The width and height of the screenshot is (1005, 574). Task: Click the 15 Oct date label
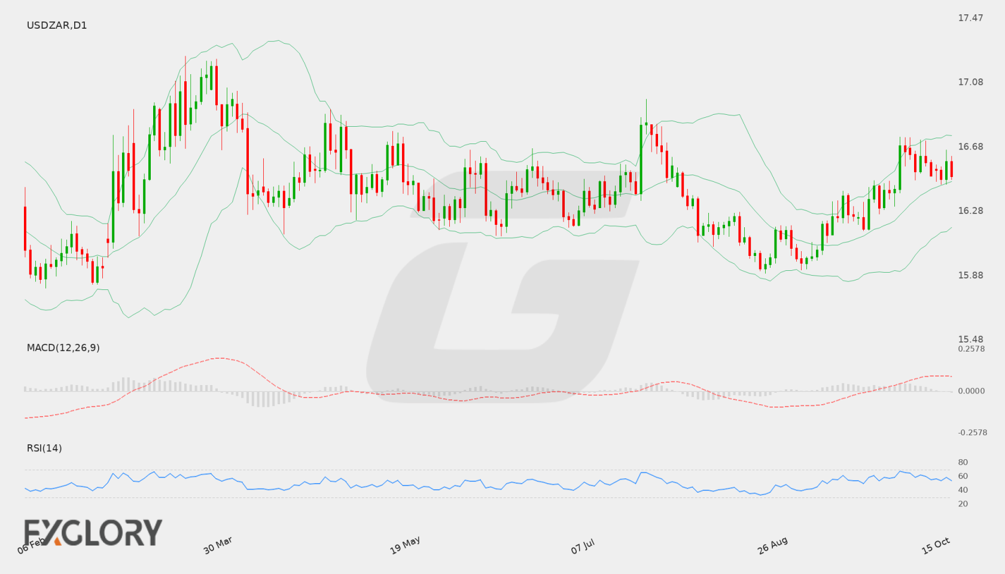(936, 545)
